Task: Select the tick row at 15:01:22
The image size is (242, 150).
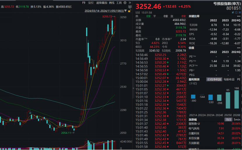Action: click(x=161, y=109)
